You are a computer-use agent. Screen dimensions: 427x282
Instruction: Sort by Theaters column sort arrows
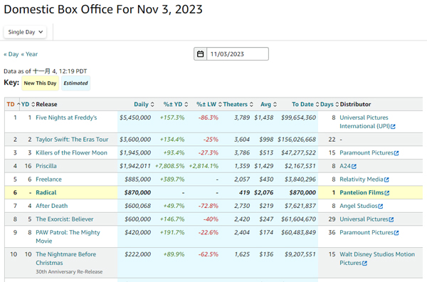point(251,105)
